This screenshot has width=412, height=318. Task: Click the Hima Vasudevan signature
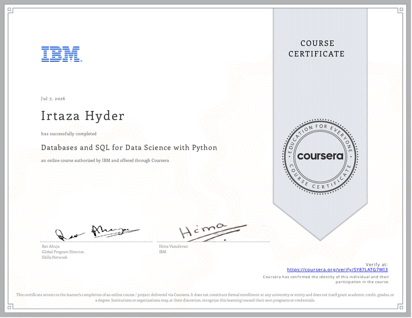click(213, 232)
